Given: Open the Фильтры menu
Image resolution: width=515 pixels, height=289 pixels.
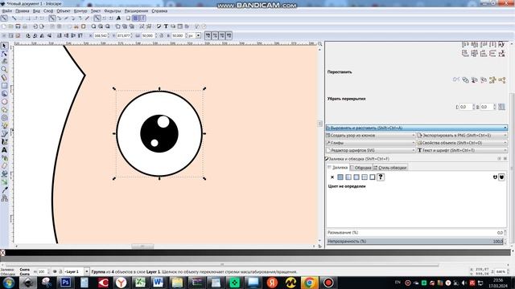Looking at the screenshot, I should [113, 11].
